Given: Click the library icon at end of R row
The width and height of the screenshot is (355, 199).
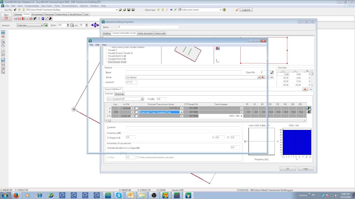Looking at the screenshot, I should [x=309, y=112].
